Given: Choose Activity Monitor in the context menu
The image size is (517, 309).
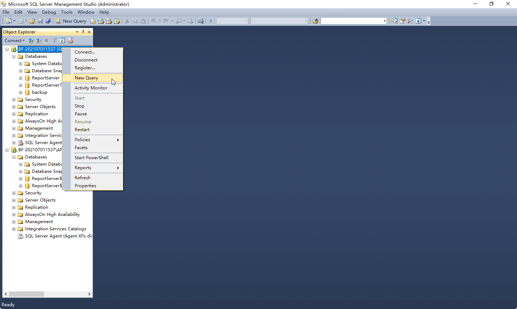Looking at the screenshot, I should 93,88.
